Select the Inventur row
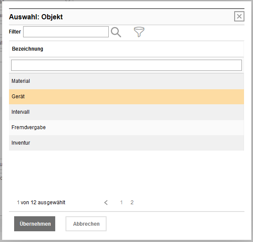Screen dimensions: 253x242 [126, 143]
